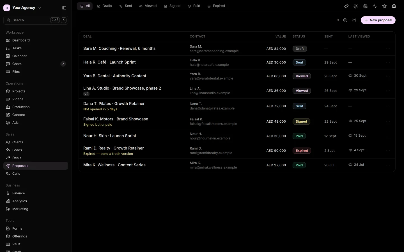Open the activity pulse icon
The width and height of the screenshot is (404, 252).
[x=375, y=6]
